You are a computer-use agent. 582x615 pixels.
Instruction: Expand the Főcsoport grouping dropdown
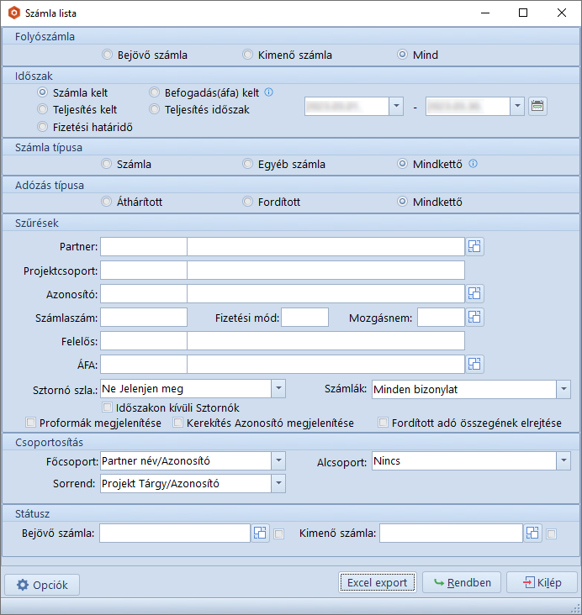point(278,461)
